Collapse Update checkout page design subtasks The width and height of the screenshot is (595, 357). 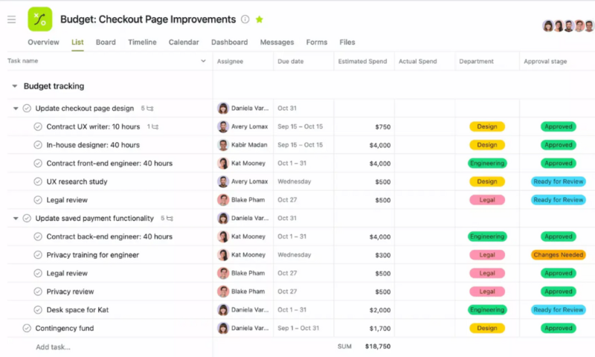pos(16,109)
